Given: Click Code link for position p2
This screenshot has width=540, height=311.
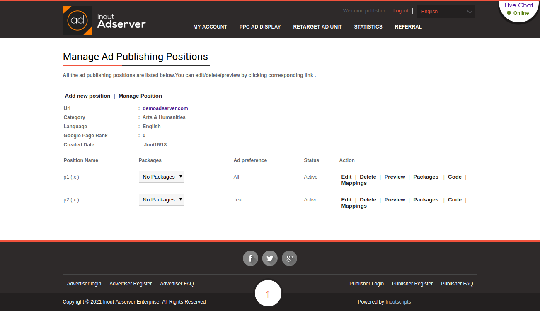Looking at the screenshot, I should coord(455,200).
